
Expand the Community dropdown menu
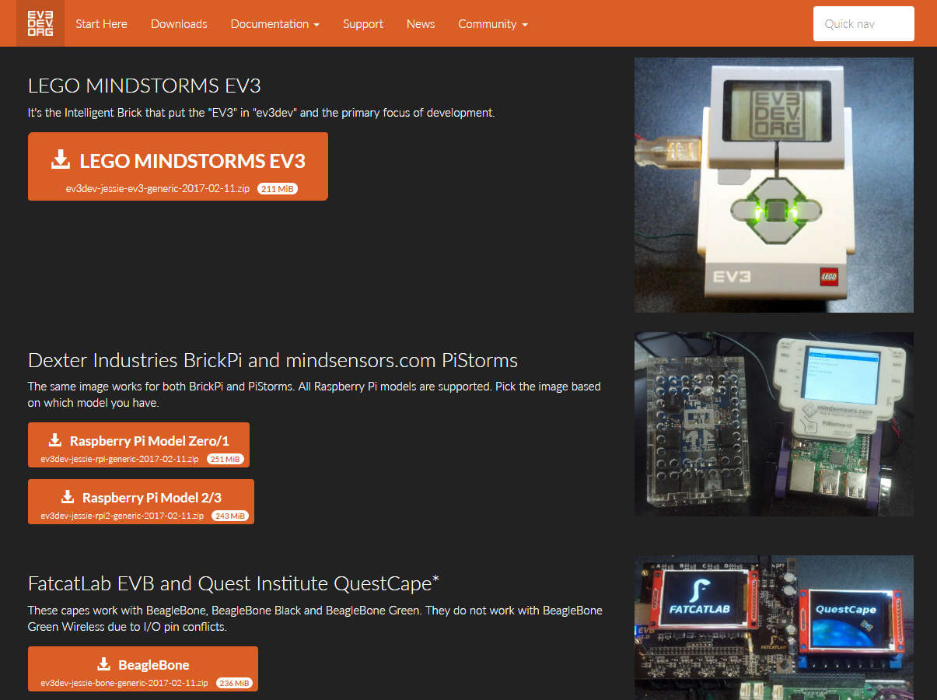[493, 24]
